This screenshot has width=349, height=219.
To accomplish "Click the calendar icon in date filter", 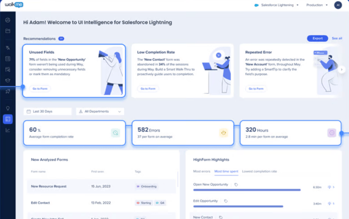I will pos(29,112).
